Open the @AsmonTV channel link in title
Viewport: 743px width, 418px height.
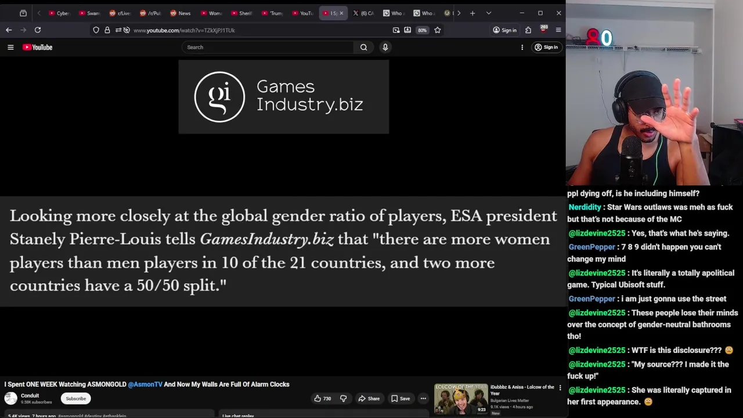(145, 384)
